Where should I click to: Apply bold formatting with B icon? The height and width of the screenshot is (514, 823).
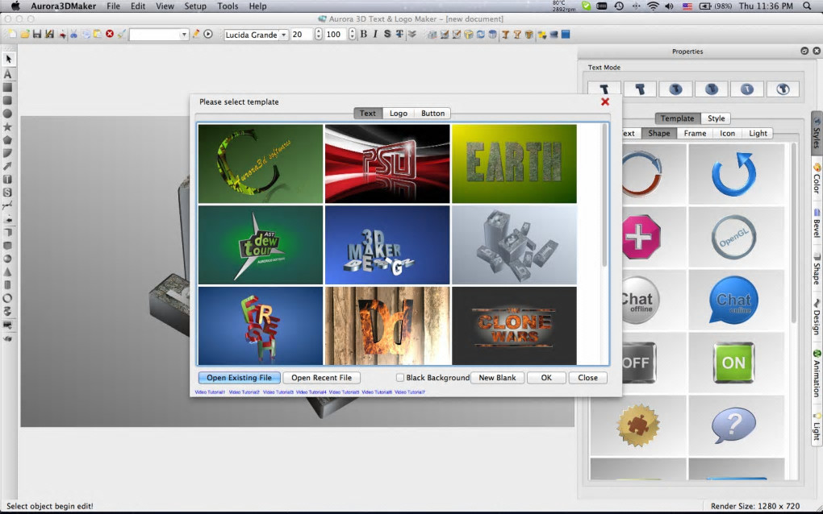click(x=363, y=35)
